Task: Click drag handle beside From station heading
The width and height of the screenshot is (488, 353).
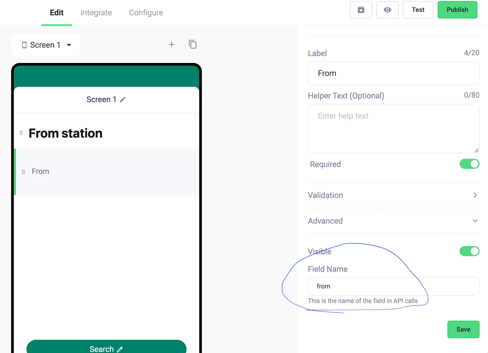Action: pos(21,133)
